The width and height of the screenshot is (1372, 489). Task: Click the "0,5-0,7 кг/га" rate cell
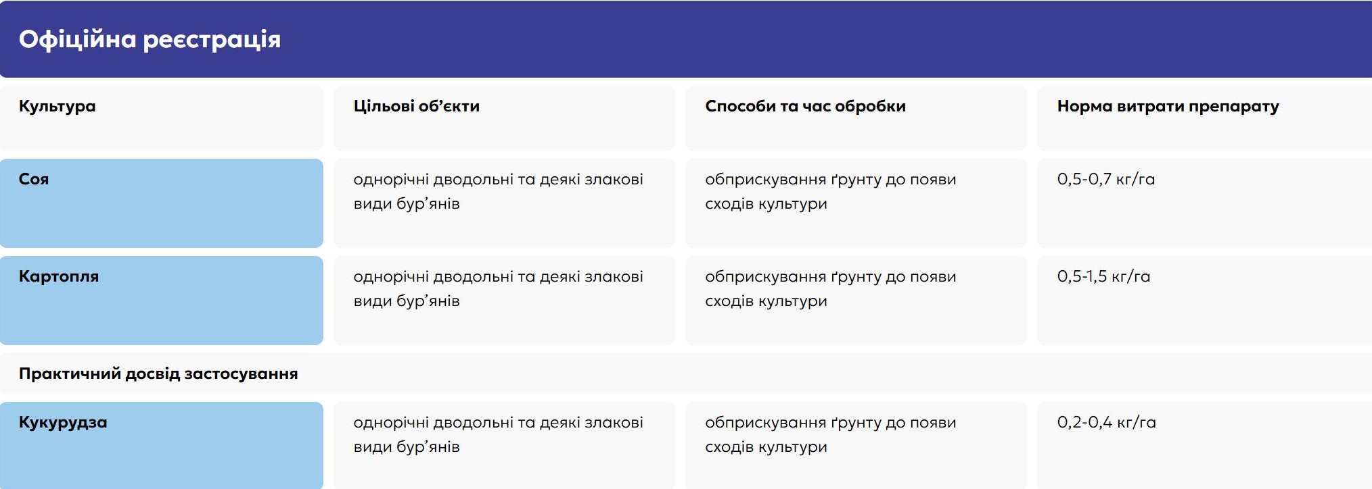pos(1204,203)
